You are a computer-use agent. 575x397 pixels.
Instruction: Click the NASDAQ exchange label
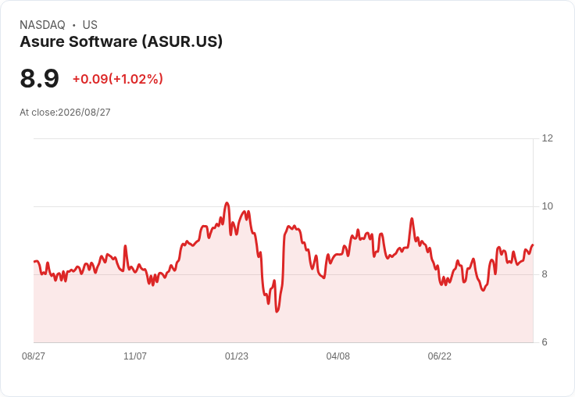coord(42,25)
